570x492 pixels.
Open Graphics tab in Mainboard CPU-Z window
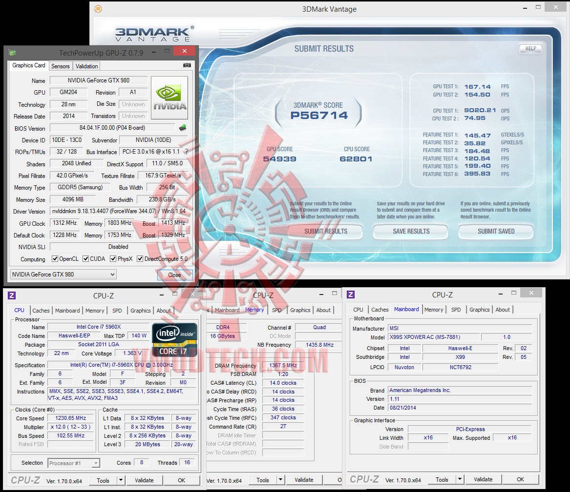coord(480,310)
